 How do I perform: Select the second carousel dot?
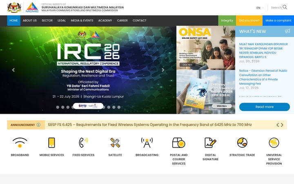point(63,107)
